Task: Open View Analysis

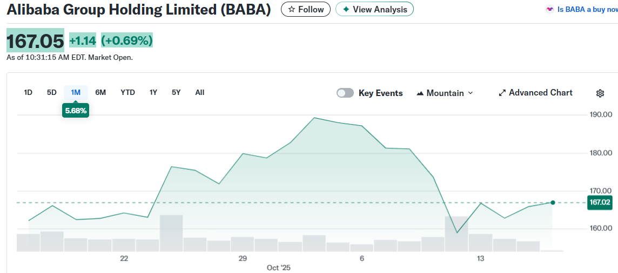Action: coord(374,9)
